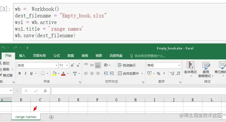Open the 对齐方式 group dialog launcher
226x122 pixels.
point(143,82)
